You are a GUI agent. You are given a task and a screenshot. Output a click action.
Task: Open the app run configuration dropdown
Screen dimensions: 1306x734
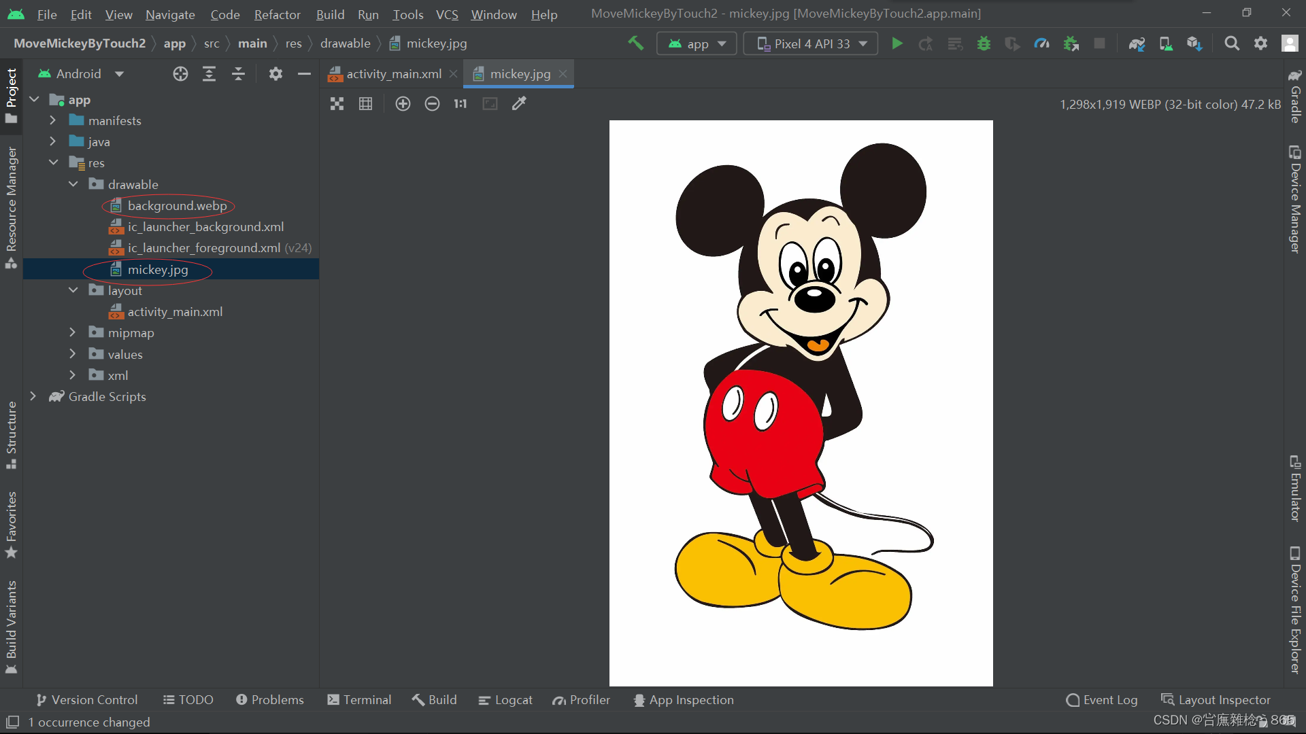697,43
